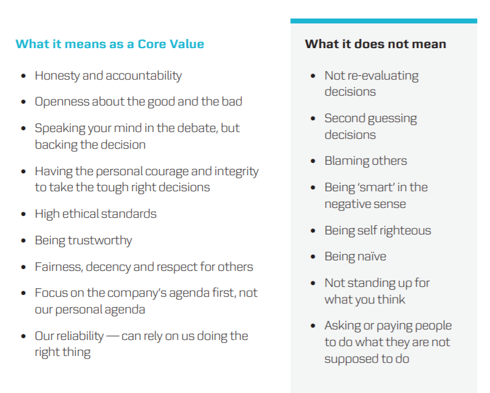Click the teal bar above the right panel
Screen dimensions: 490x393
383,21
